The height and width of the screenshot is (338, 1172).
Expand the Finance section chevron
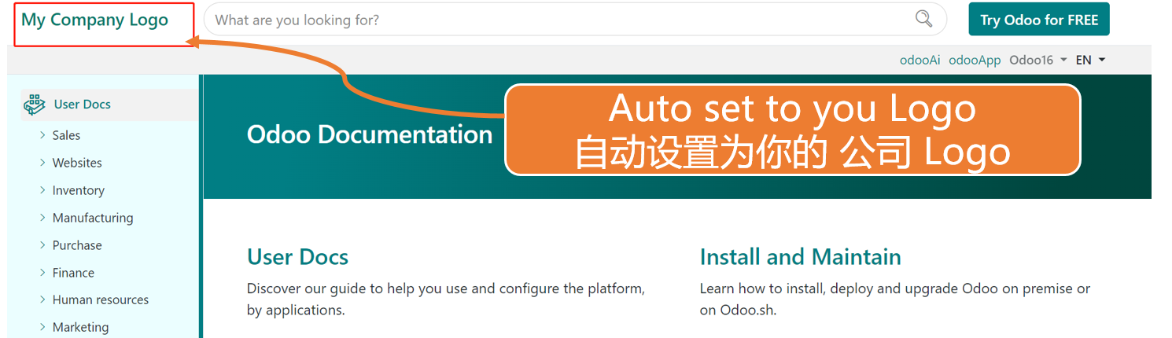(42, 273)
